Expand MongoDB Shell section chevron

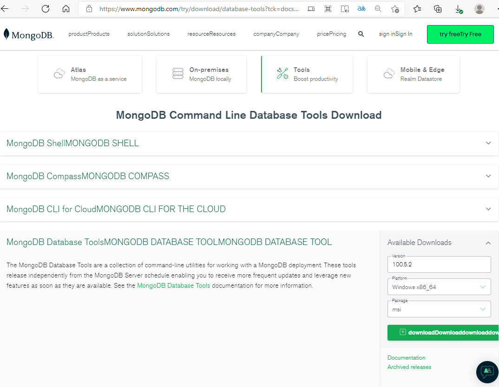(488, 143)
